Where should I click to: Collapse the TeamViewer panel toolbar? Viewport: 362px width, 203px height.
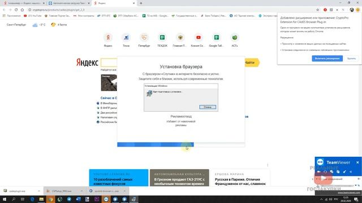tap(351, 171)
